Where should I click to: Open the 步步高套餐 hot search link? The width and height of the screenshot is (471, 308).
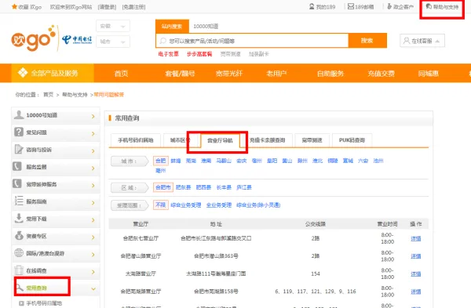coord(199,54)
